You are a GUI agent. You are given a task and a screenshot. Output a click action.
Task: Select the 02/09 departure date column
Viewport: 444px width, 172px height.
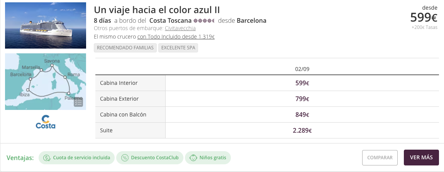click(302, 69)
